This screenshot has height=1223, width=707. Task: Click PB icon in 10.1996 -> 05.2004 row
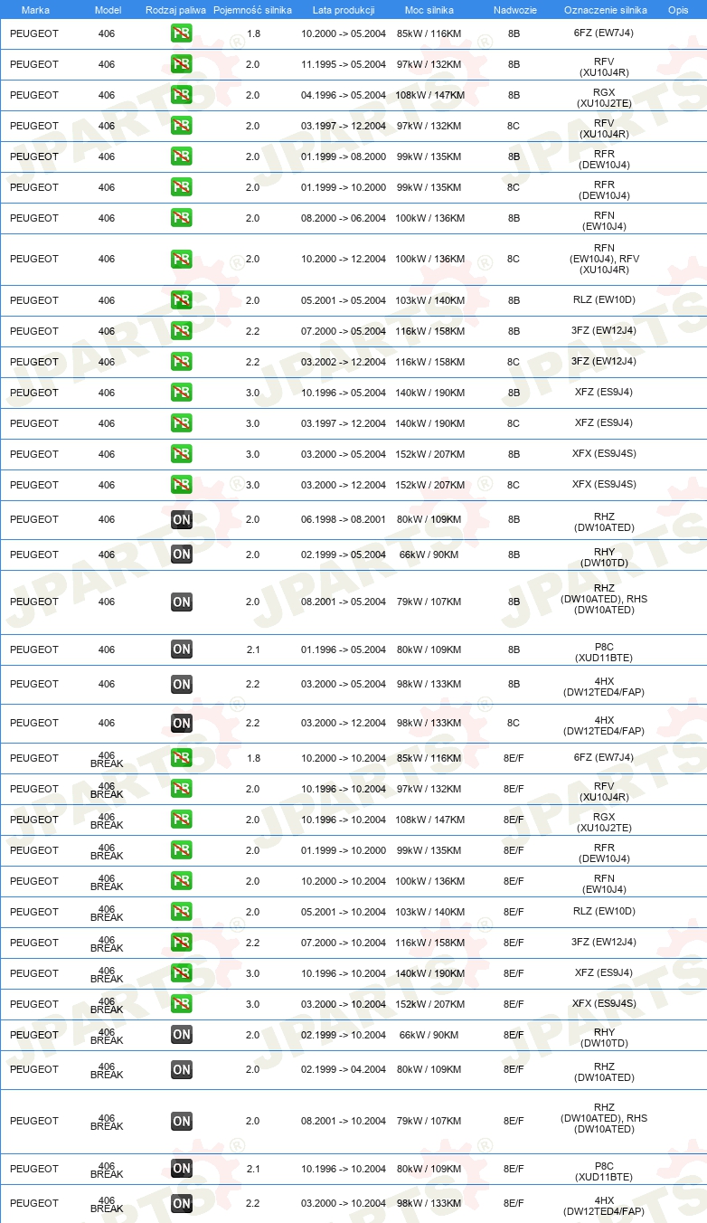[x=182, y=393]
